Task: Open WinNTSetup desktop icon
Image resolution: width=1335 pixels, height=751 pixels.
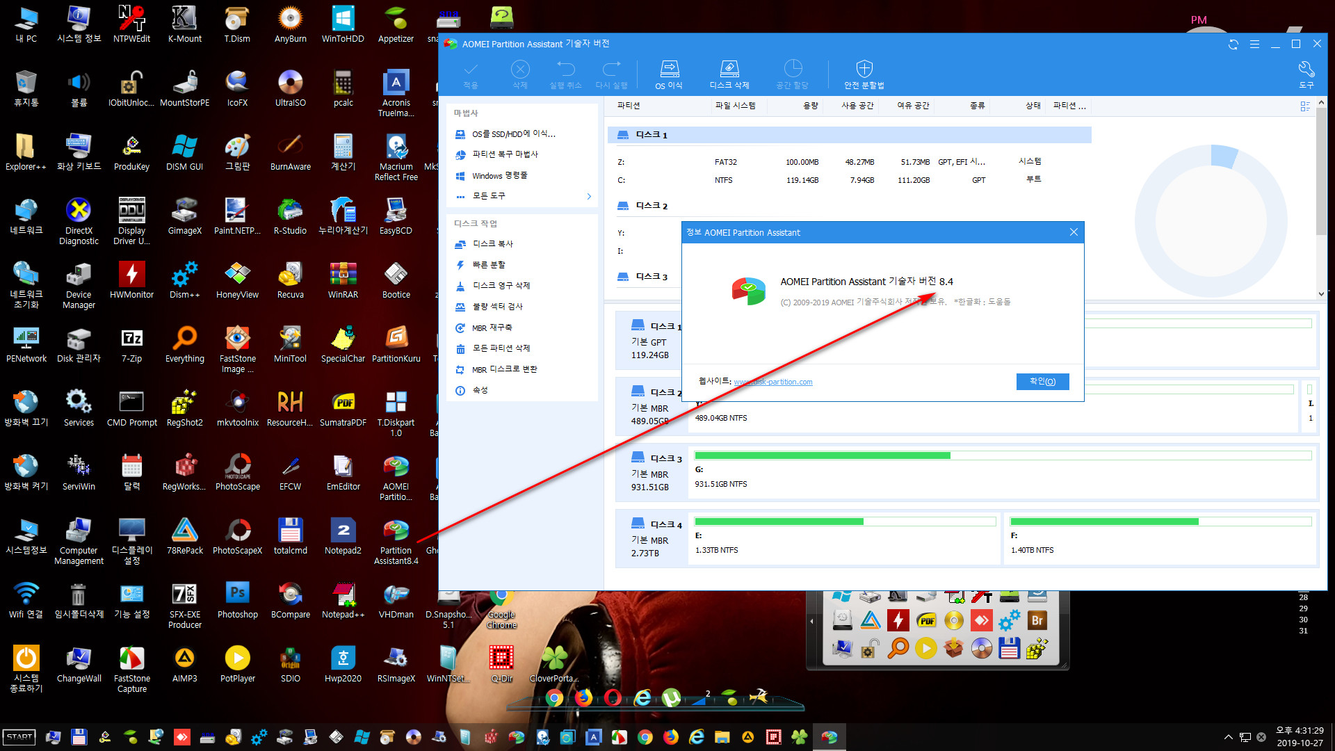Action: (448, 664)
